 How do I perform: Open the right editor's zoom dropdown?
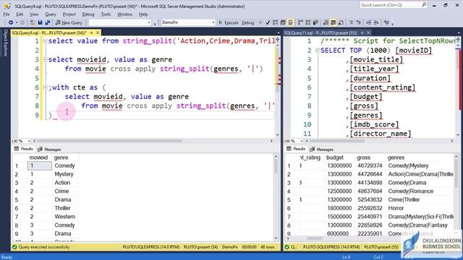[301, 141]
